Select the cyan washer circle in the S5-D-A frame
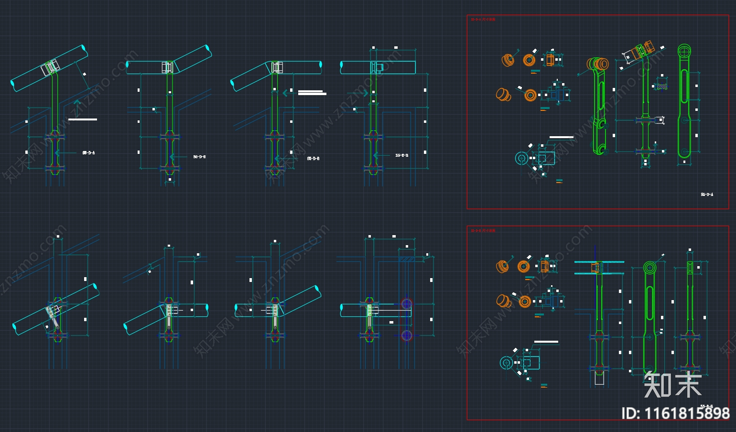 (521, 158)
